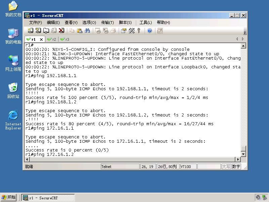The image size is (269, 202).
Task: Click the green-arrow system tray icon
Action: (x=264, y=197)
